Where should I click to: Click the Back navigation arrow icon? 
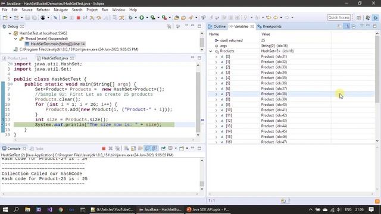click(x=276, y=17)
